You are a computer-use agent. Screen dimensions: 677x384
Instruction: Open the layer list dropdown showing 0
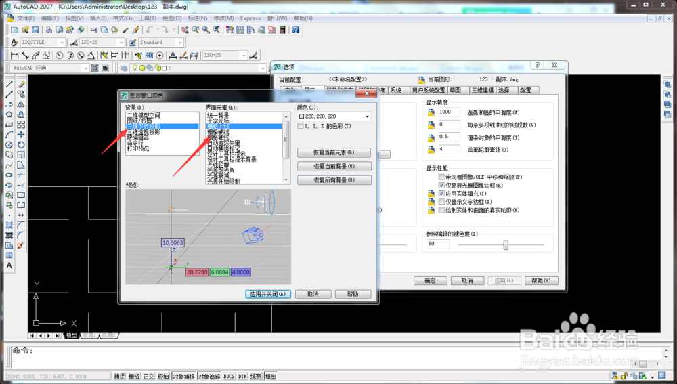pos(198,68)
